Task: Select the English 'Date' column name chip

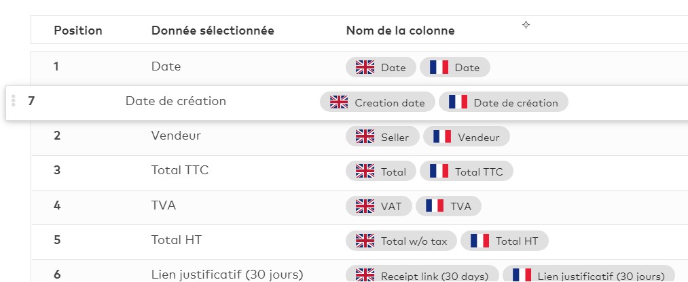Action: (381, 67)
